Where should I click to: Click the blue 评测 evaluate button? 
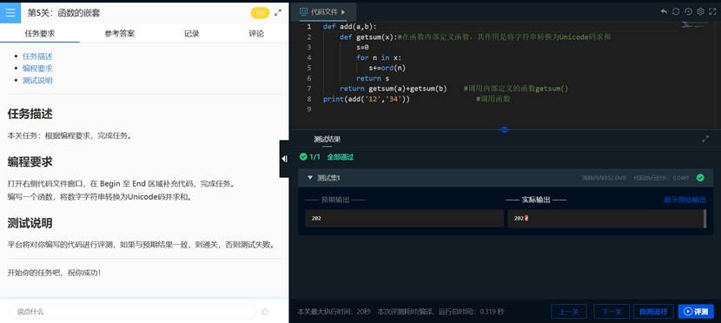point(696,311)
